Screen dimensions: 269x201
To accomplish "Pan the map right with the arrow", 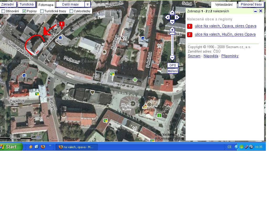I will coord(177,17).
